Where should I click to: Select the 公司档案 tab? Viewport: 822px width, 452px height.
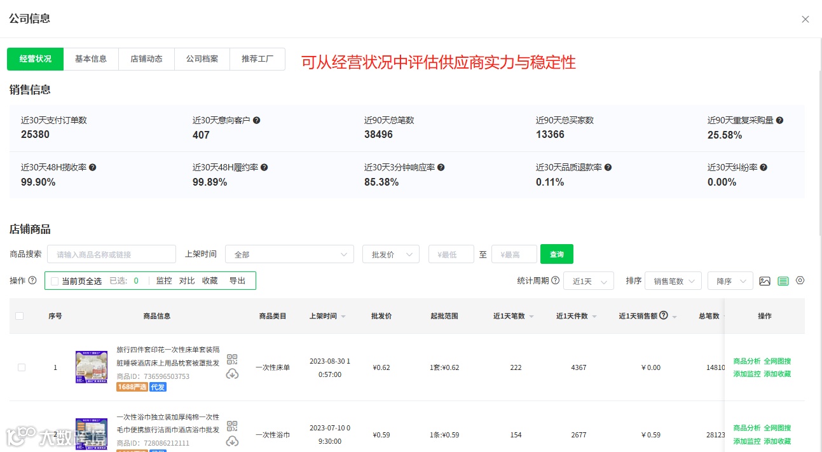click(202, 58)
